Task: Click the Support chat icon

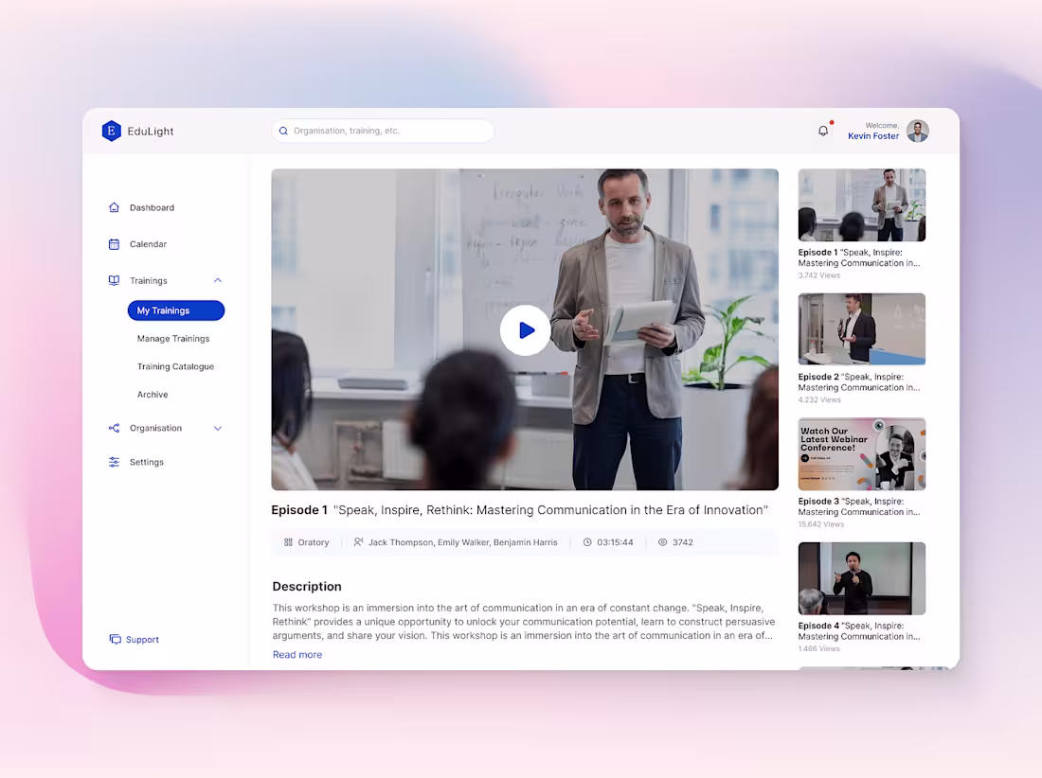Action: tap(115, 639)
